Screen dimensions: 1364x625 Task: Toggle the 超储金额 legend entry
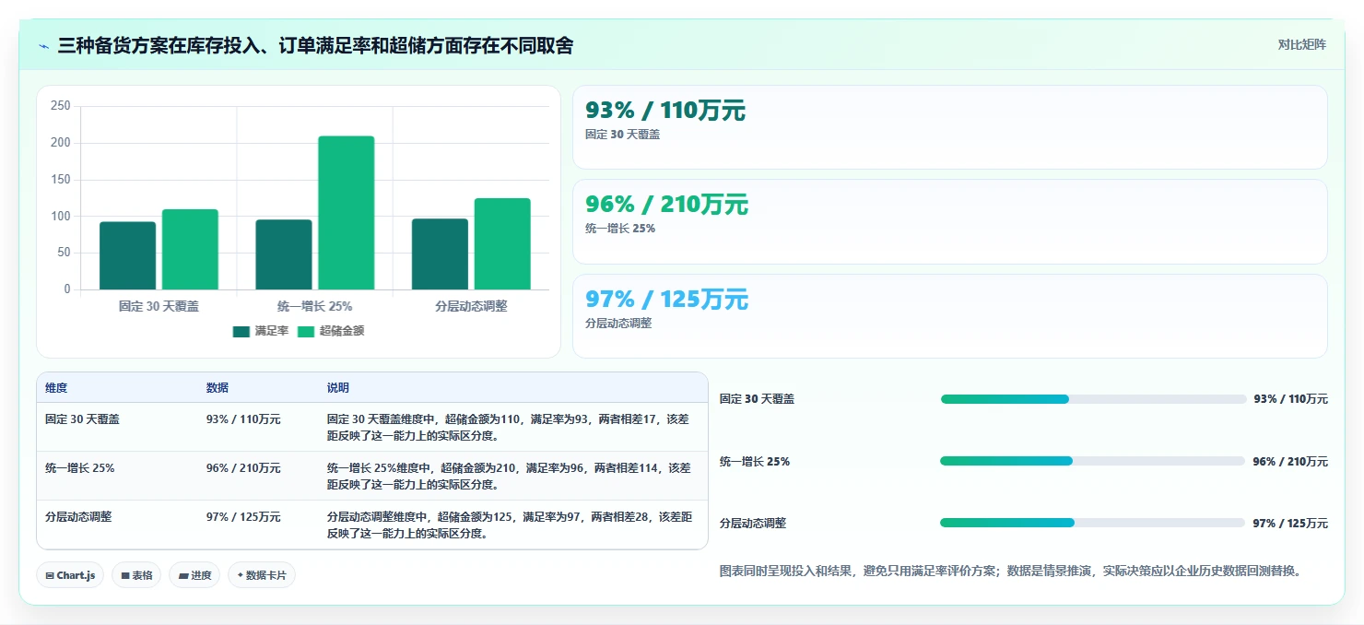point(331,331)
